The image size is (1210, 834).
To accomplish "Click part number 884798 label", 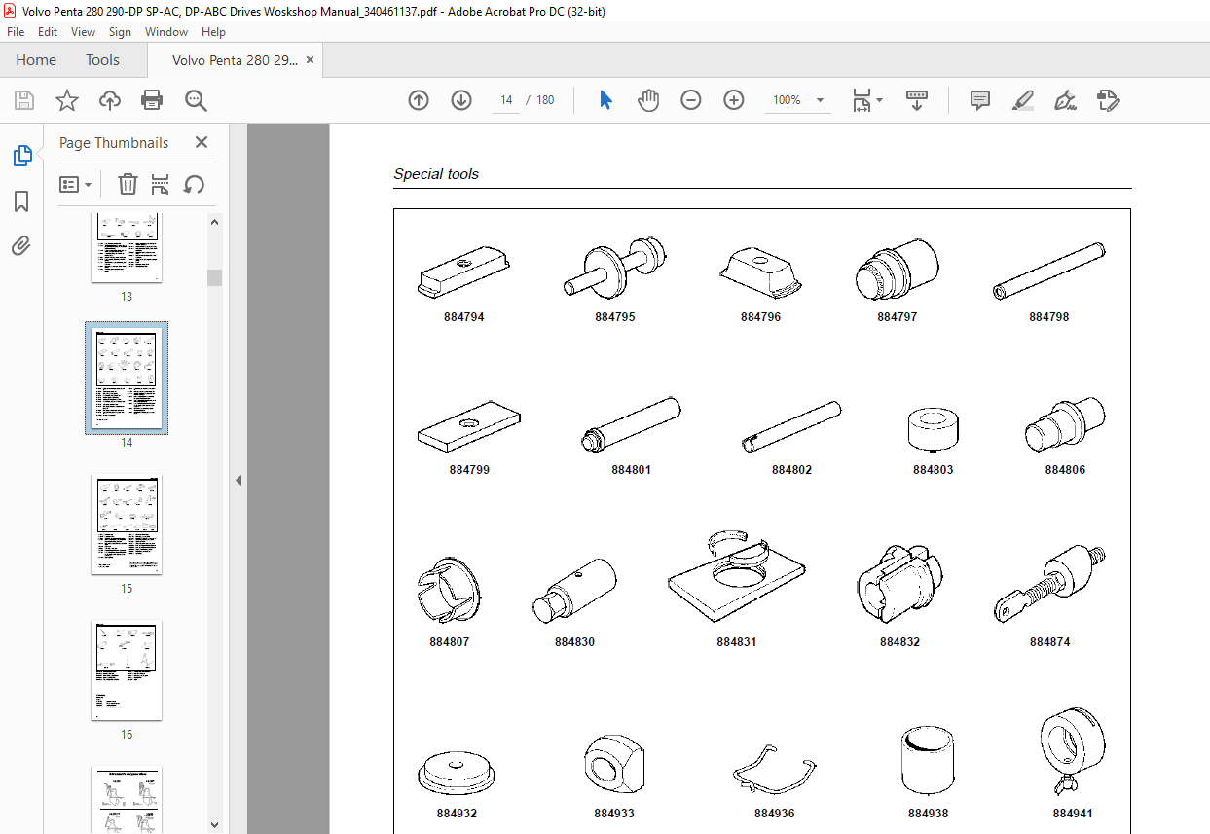I will [x=1048, y=317].
